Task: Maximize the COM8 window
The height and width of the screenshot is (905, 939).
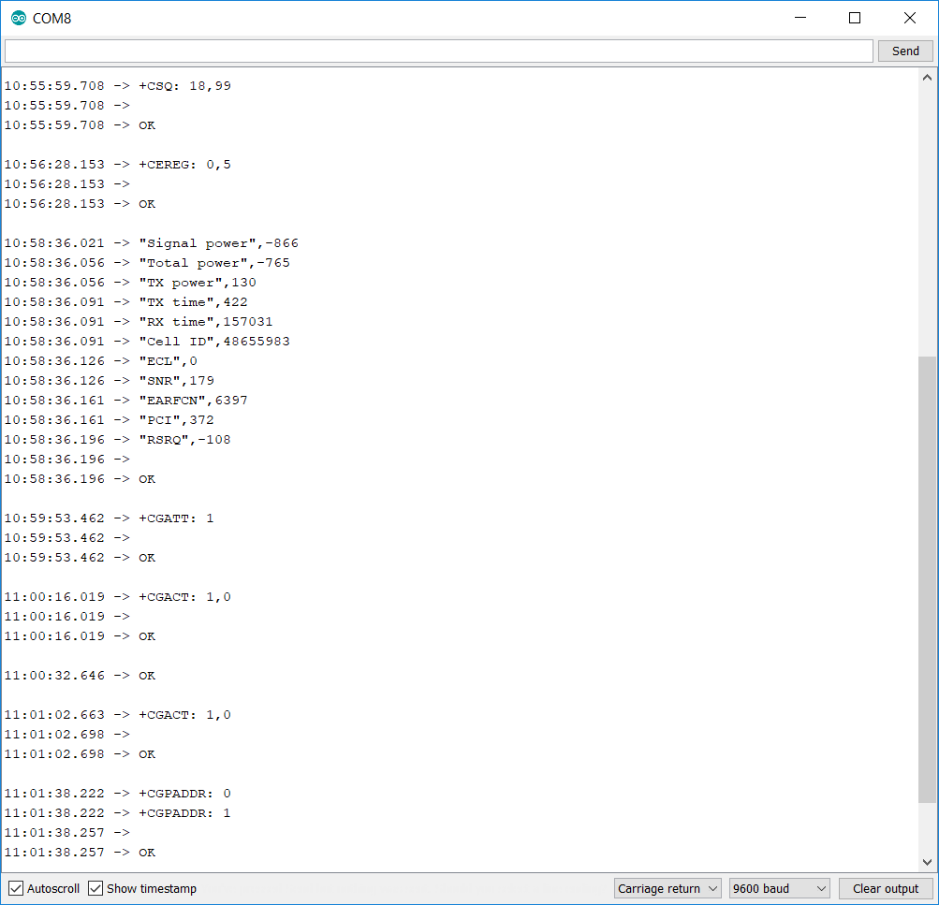Action: click(x=855, y=18)
